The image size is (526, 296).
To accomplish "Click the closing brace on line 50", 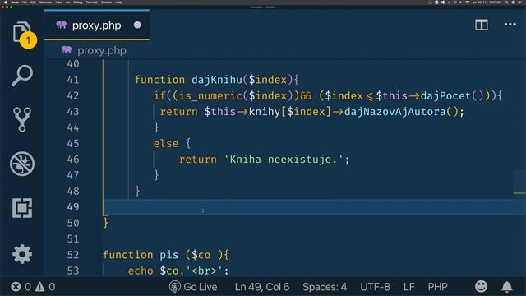I will coord(106,223).
